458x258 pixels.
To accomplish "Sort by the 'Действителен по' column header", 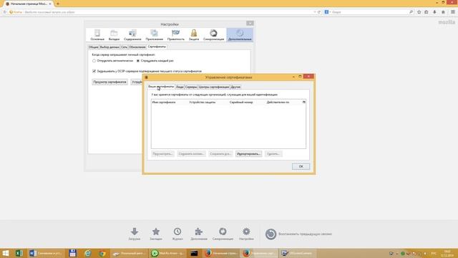I will [x=283, y=102].
